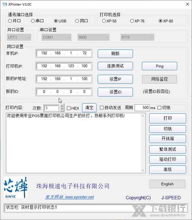Click the 设置ID button
This screenshot has height=220, width=192.
point(115,92)
